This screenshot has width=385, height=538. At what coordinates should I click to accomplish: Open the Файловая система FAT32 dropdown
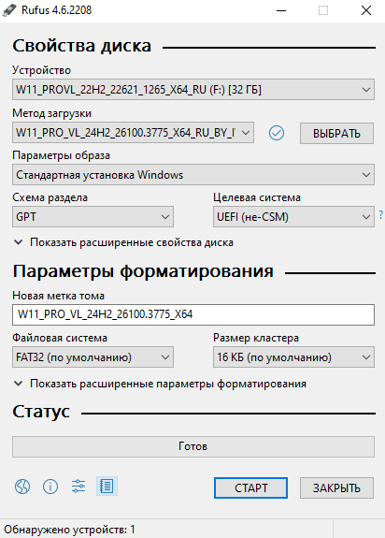[x=93, y=357]
